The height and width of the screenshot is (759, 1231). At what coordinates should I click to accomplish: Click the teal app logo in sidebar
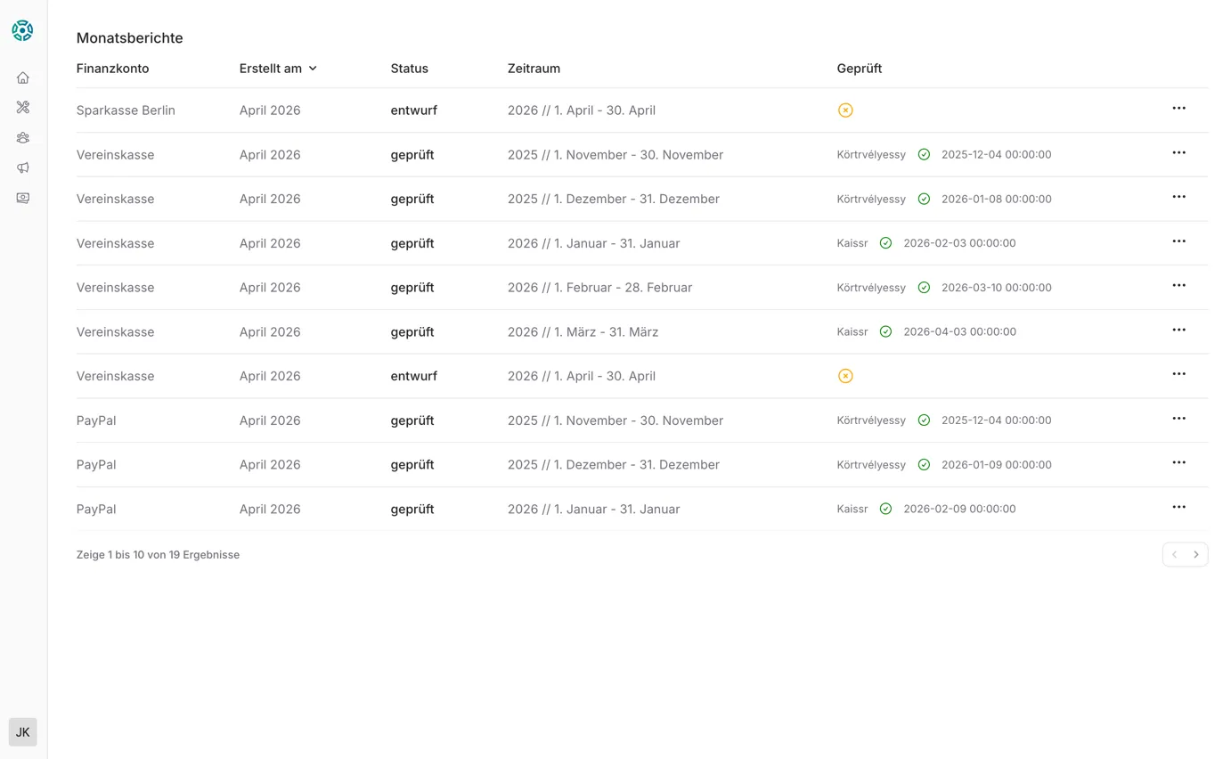(22, 30)
